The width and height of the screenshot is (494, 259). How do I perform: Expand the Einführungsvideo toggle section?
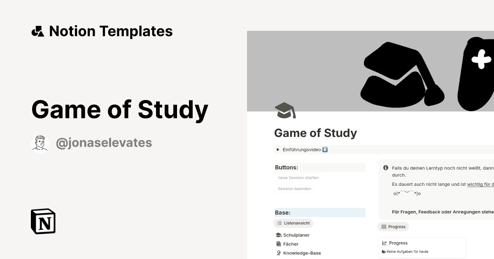pos(278,149)
